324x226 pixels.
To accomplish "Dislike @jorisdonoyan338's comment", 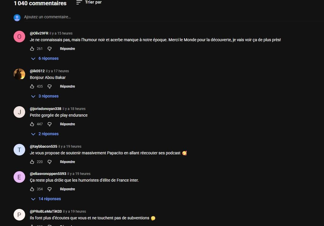I will point(50,124).
